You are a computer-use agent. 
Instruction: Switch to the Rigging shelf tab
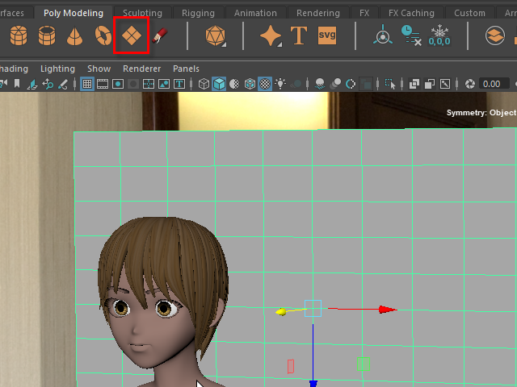[198, 13]
